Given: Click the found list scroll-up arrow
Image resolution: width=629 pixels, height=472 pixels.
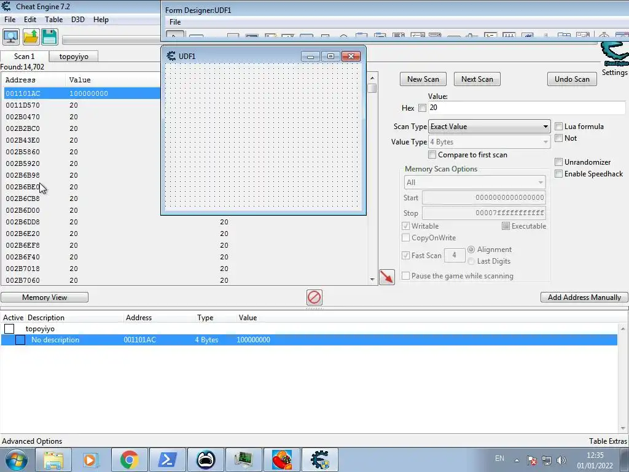Looking at the screenshot, I should tap(372, 78).
